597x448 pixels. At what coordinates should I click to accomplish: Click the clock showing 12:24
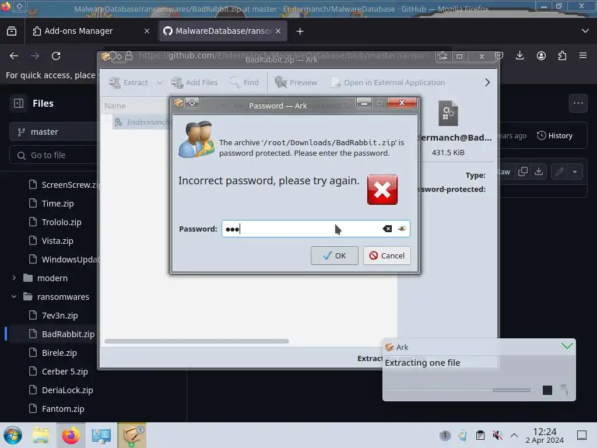point(545,435)
